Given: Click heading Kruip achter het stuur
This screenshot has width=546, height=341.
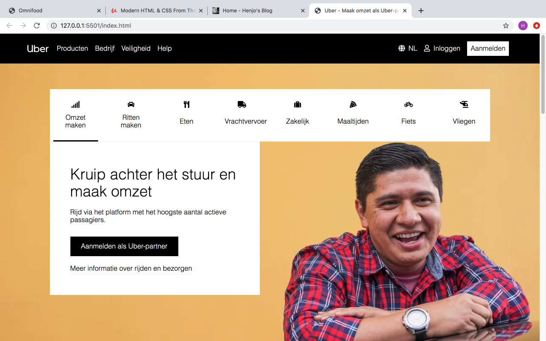Looking at the screenshot, I should point(153,183).
